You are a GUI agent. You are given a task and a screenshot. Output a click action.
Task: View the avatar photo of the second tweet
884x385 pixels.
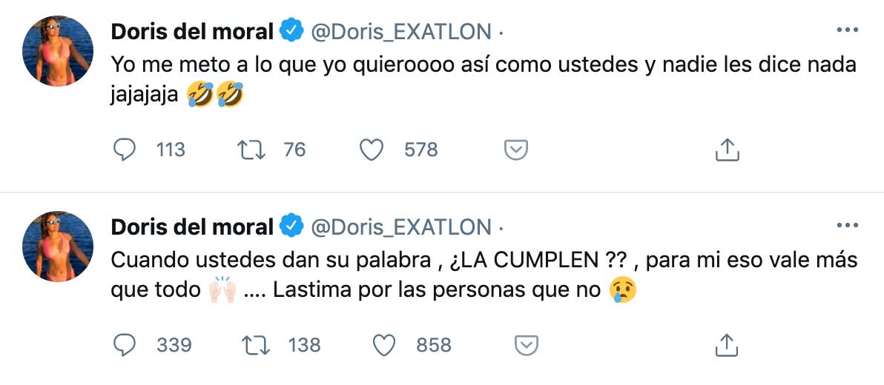coord(58,245)
